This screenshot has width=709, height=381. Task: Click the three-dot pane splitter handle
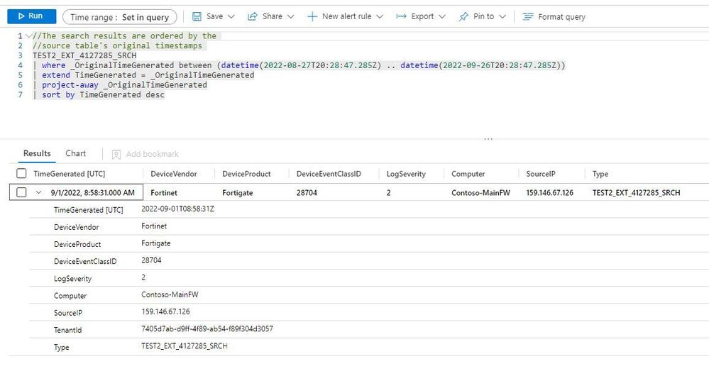(x=488, y=139)
